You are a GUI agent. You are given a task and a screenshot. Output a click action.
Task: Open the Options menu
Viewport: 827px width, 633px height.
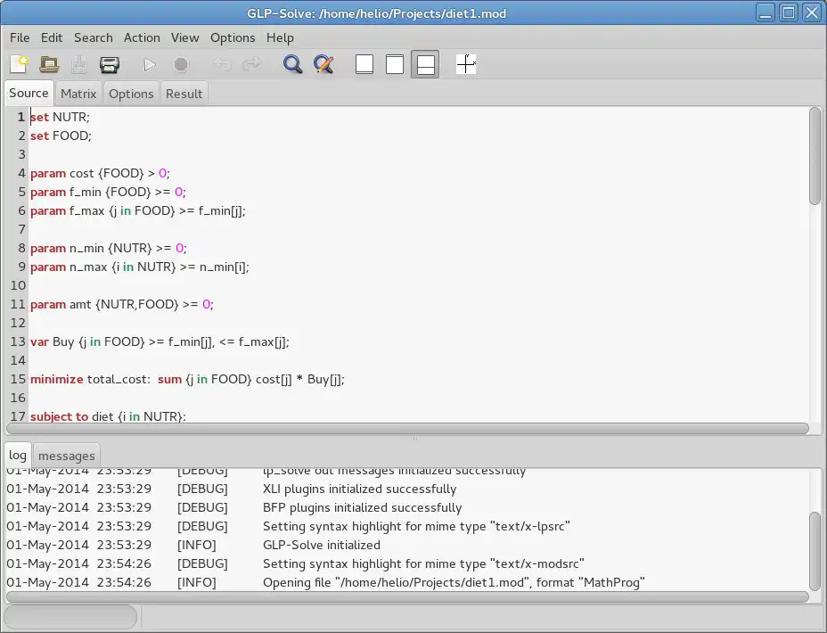(233, 38)
